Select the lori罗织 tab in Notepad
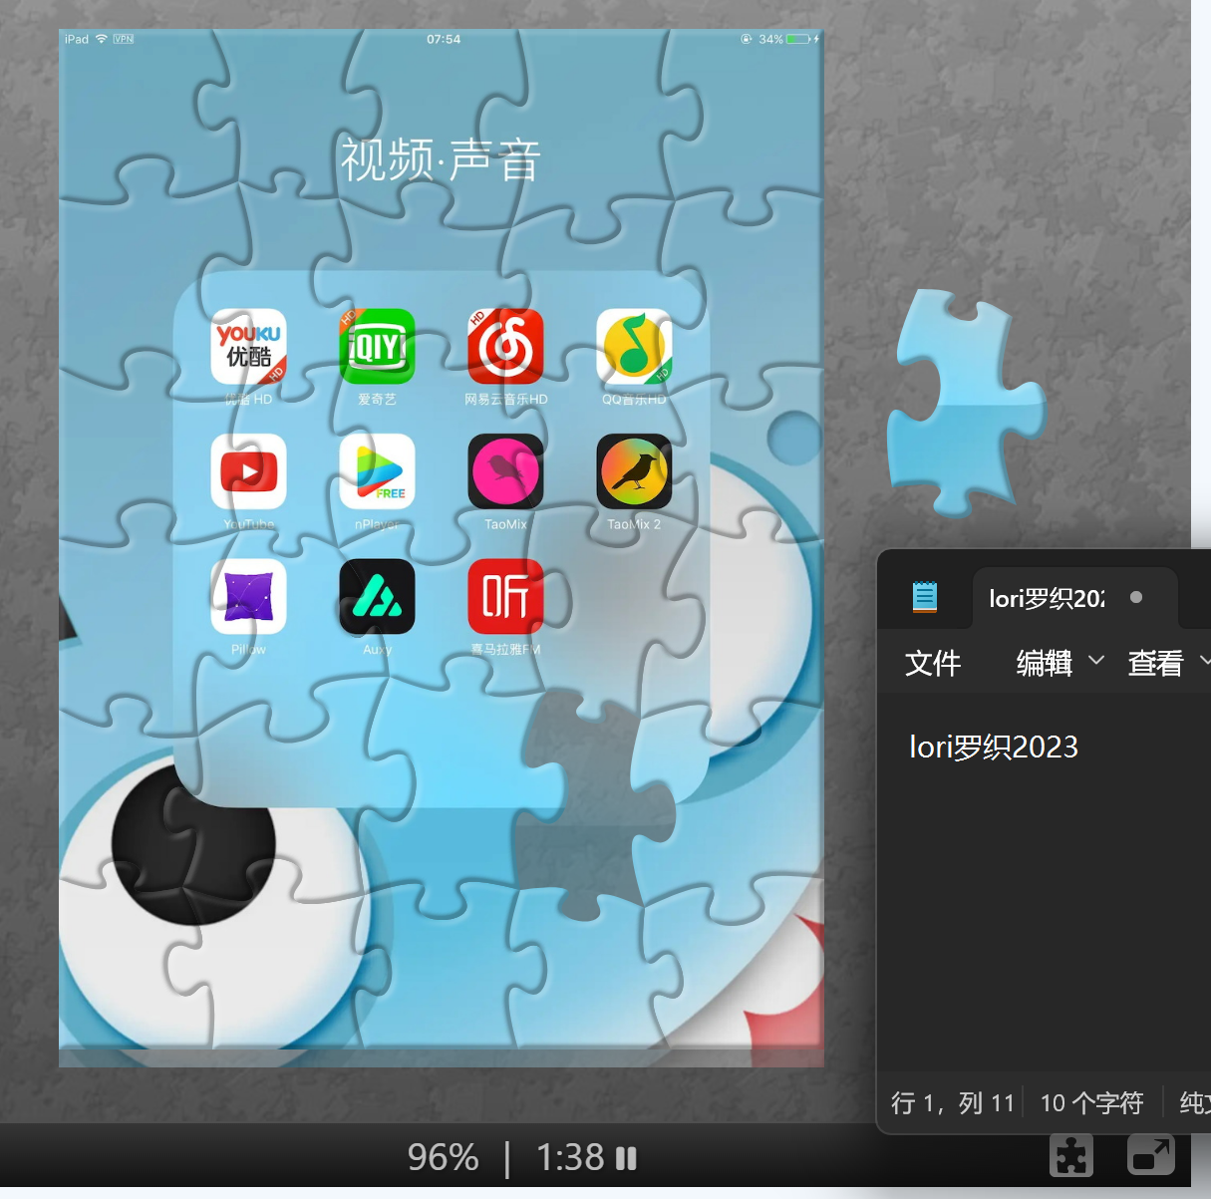1211x1199 pixels. coord(1074,598)
